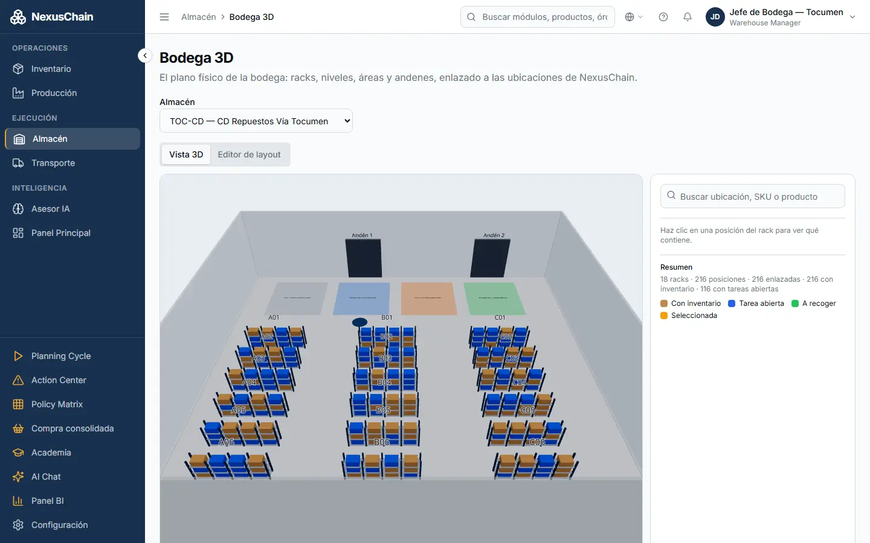Collapse the sidebar with the chevron button
The width and height of the screenshot is (870, 543).
[x=145, y=56]
